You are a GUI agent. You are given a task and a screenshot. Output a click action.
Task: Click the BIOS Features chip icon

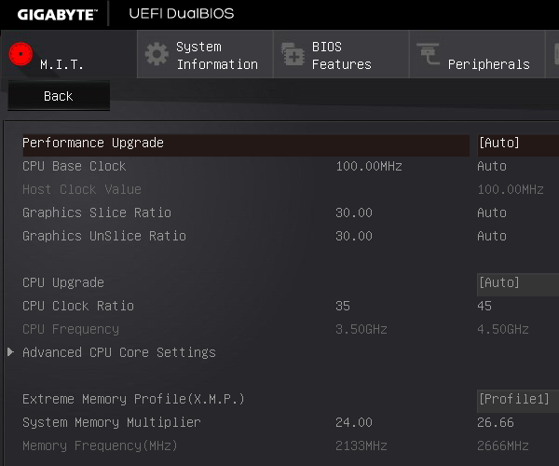[293, 54]
